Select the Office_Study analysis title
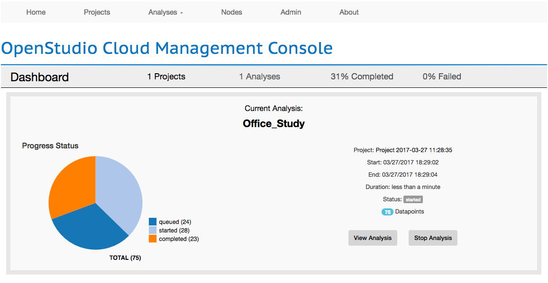This screenshot has height=283, width=548. tap(274, 123)
